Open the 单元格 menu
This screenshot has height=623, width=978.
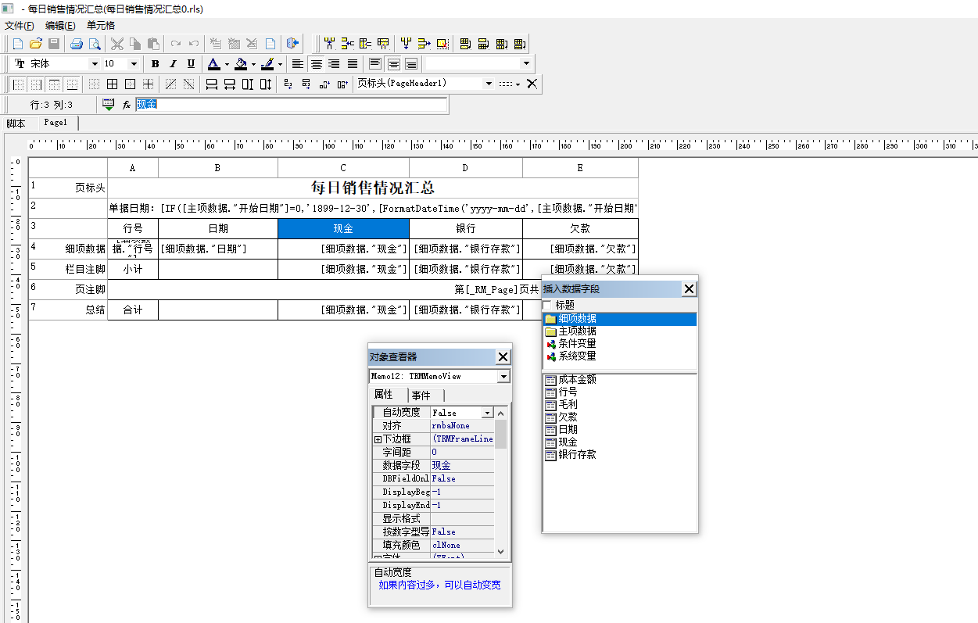pos(100,25)
